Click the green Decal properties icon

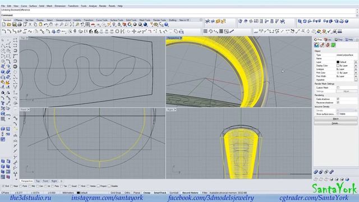coord(333,45)
